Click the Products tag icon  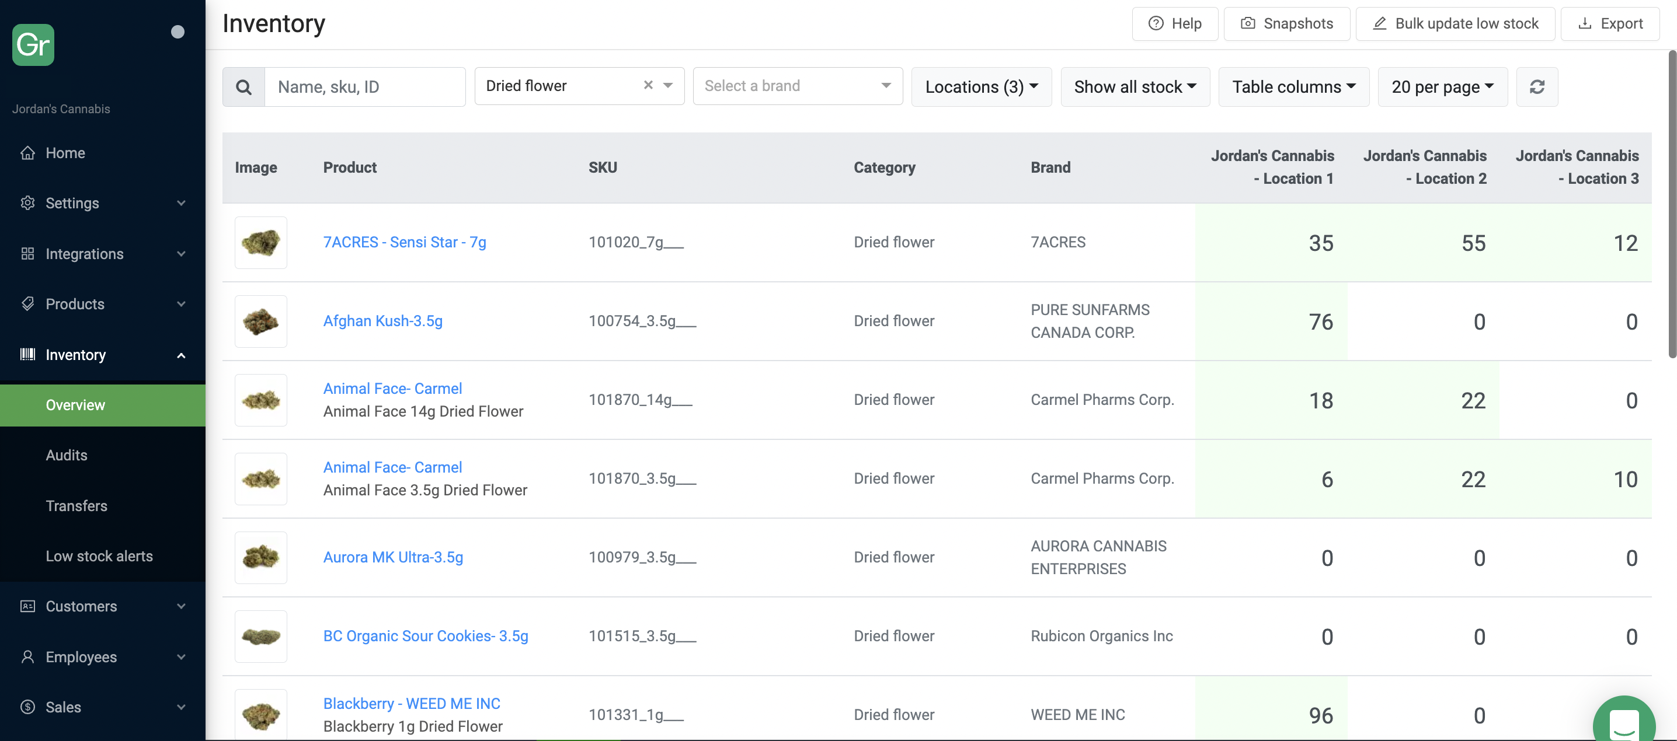click(27, 304)
